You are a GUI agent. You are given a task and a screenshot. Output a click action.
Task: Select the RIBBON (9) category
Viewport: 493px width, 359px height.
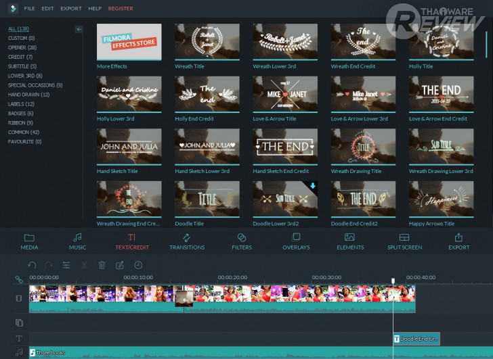tap(20, 122)
